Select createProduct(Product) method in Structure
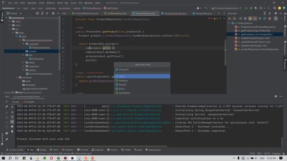The image size is (287, 161). pyautogui.click(x=255, y=38)
